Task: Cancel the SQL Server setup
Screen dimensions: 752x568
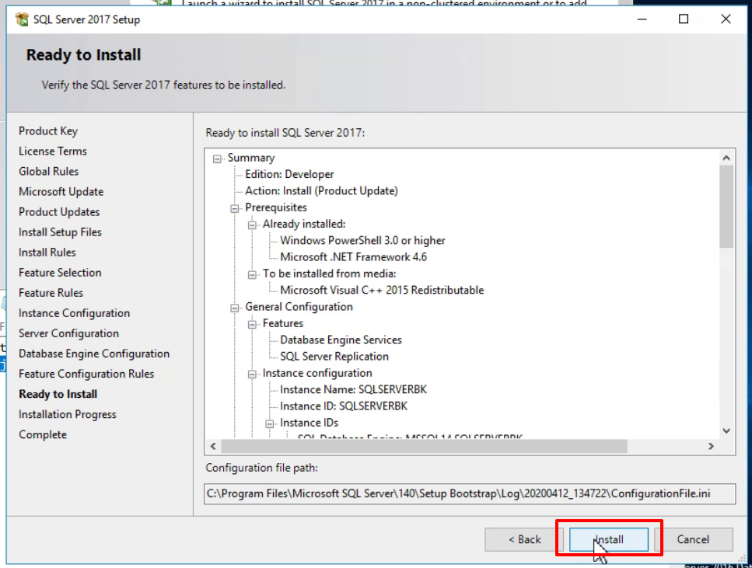Action: pyautogui.click(x=693, y=539)
